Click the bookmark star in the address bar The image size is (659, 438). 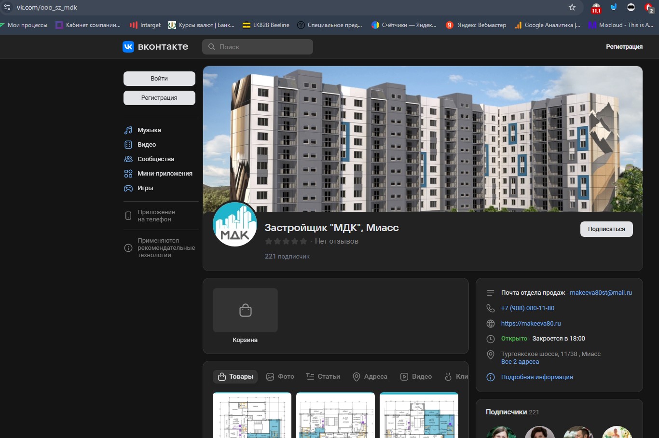pyautogui.click(x=572, y=7)
